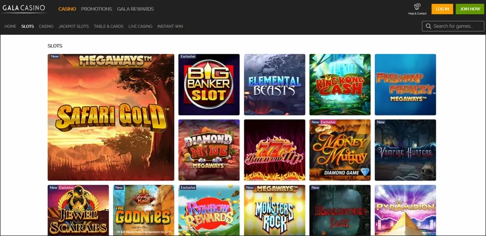486x236 pixels.
Task: Go to the HOME tab
Action: point(10,27)
